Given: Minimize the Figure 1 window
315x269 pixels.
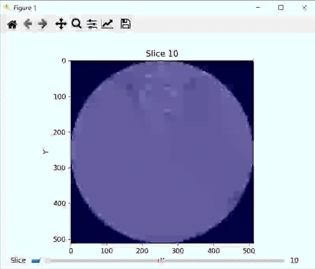Looking at the screenshot, I should pyautogui.click(x=259, y=7).
